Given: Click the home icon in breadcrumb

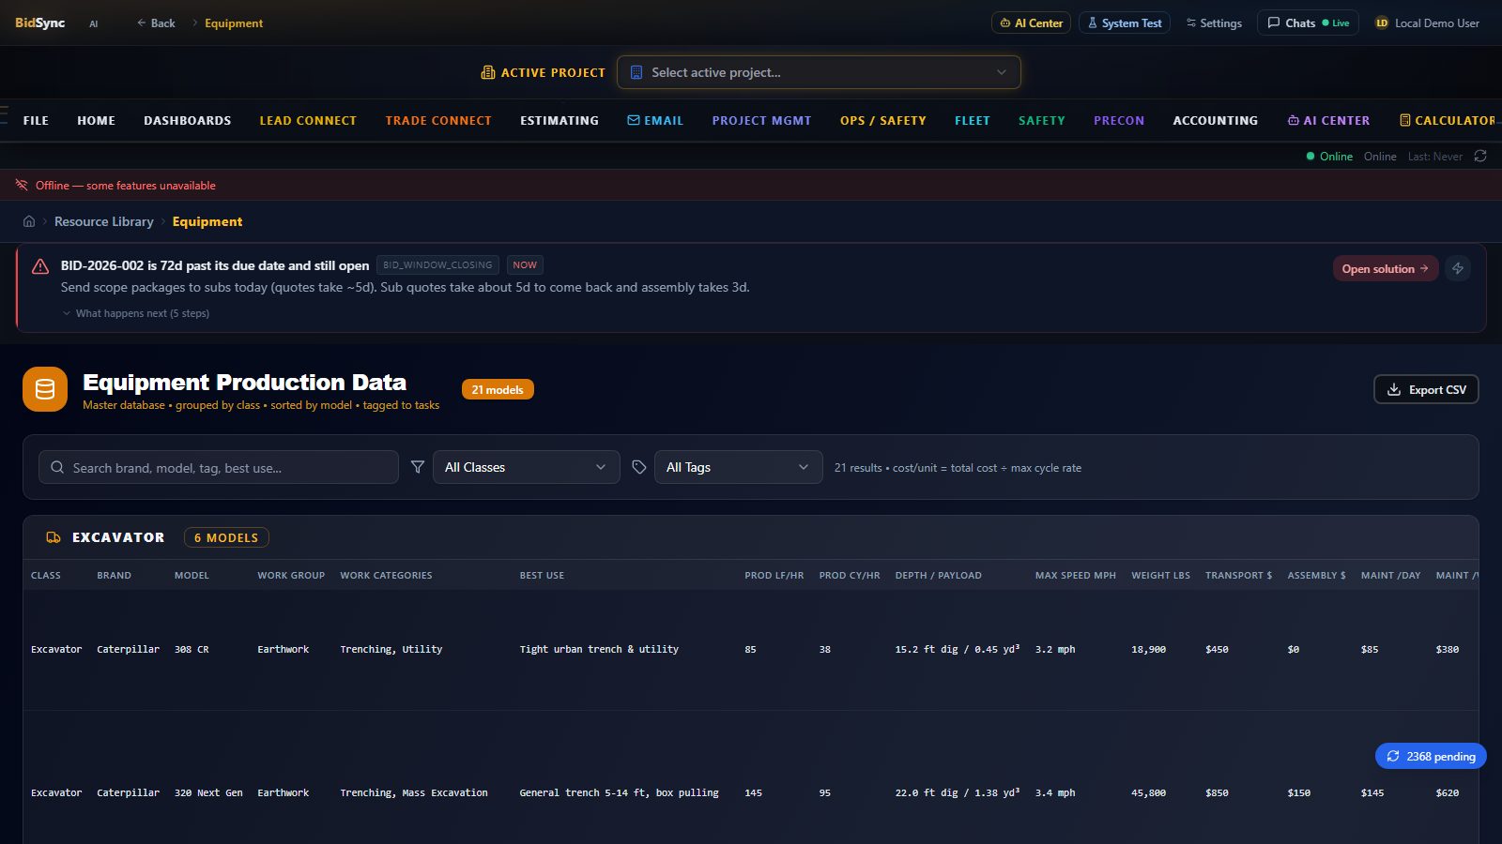Looking at the screenshot, I should [x=29, y=221].
